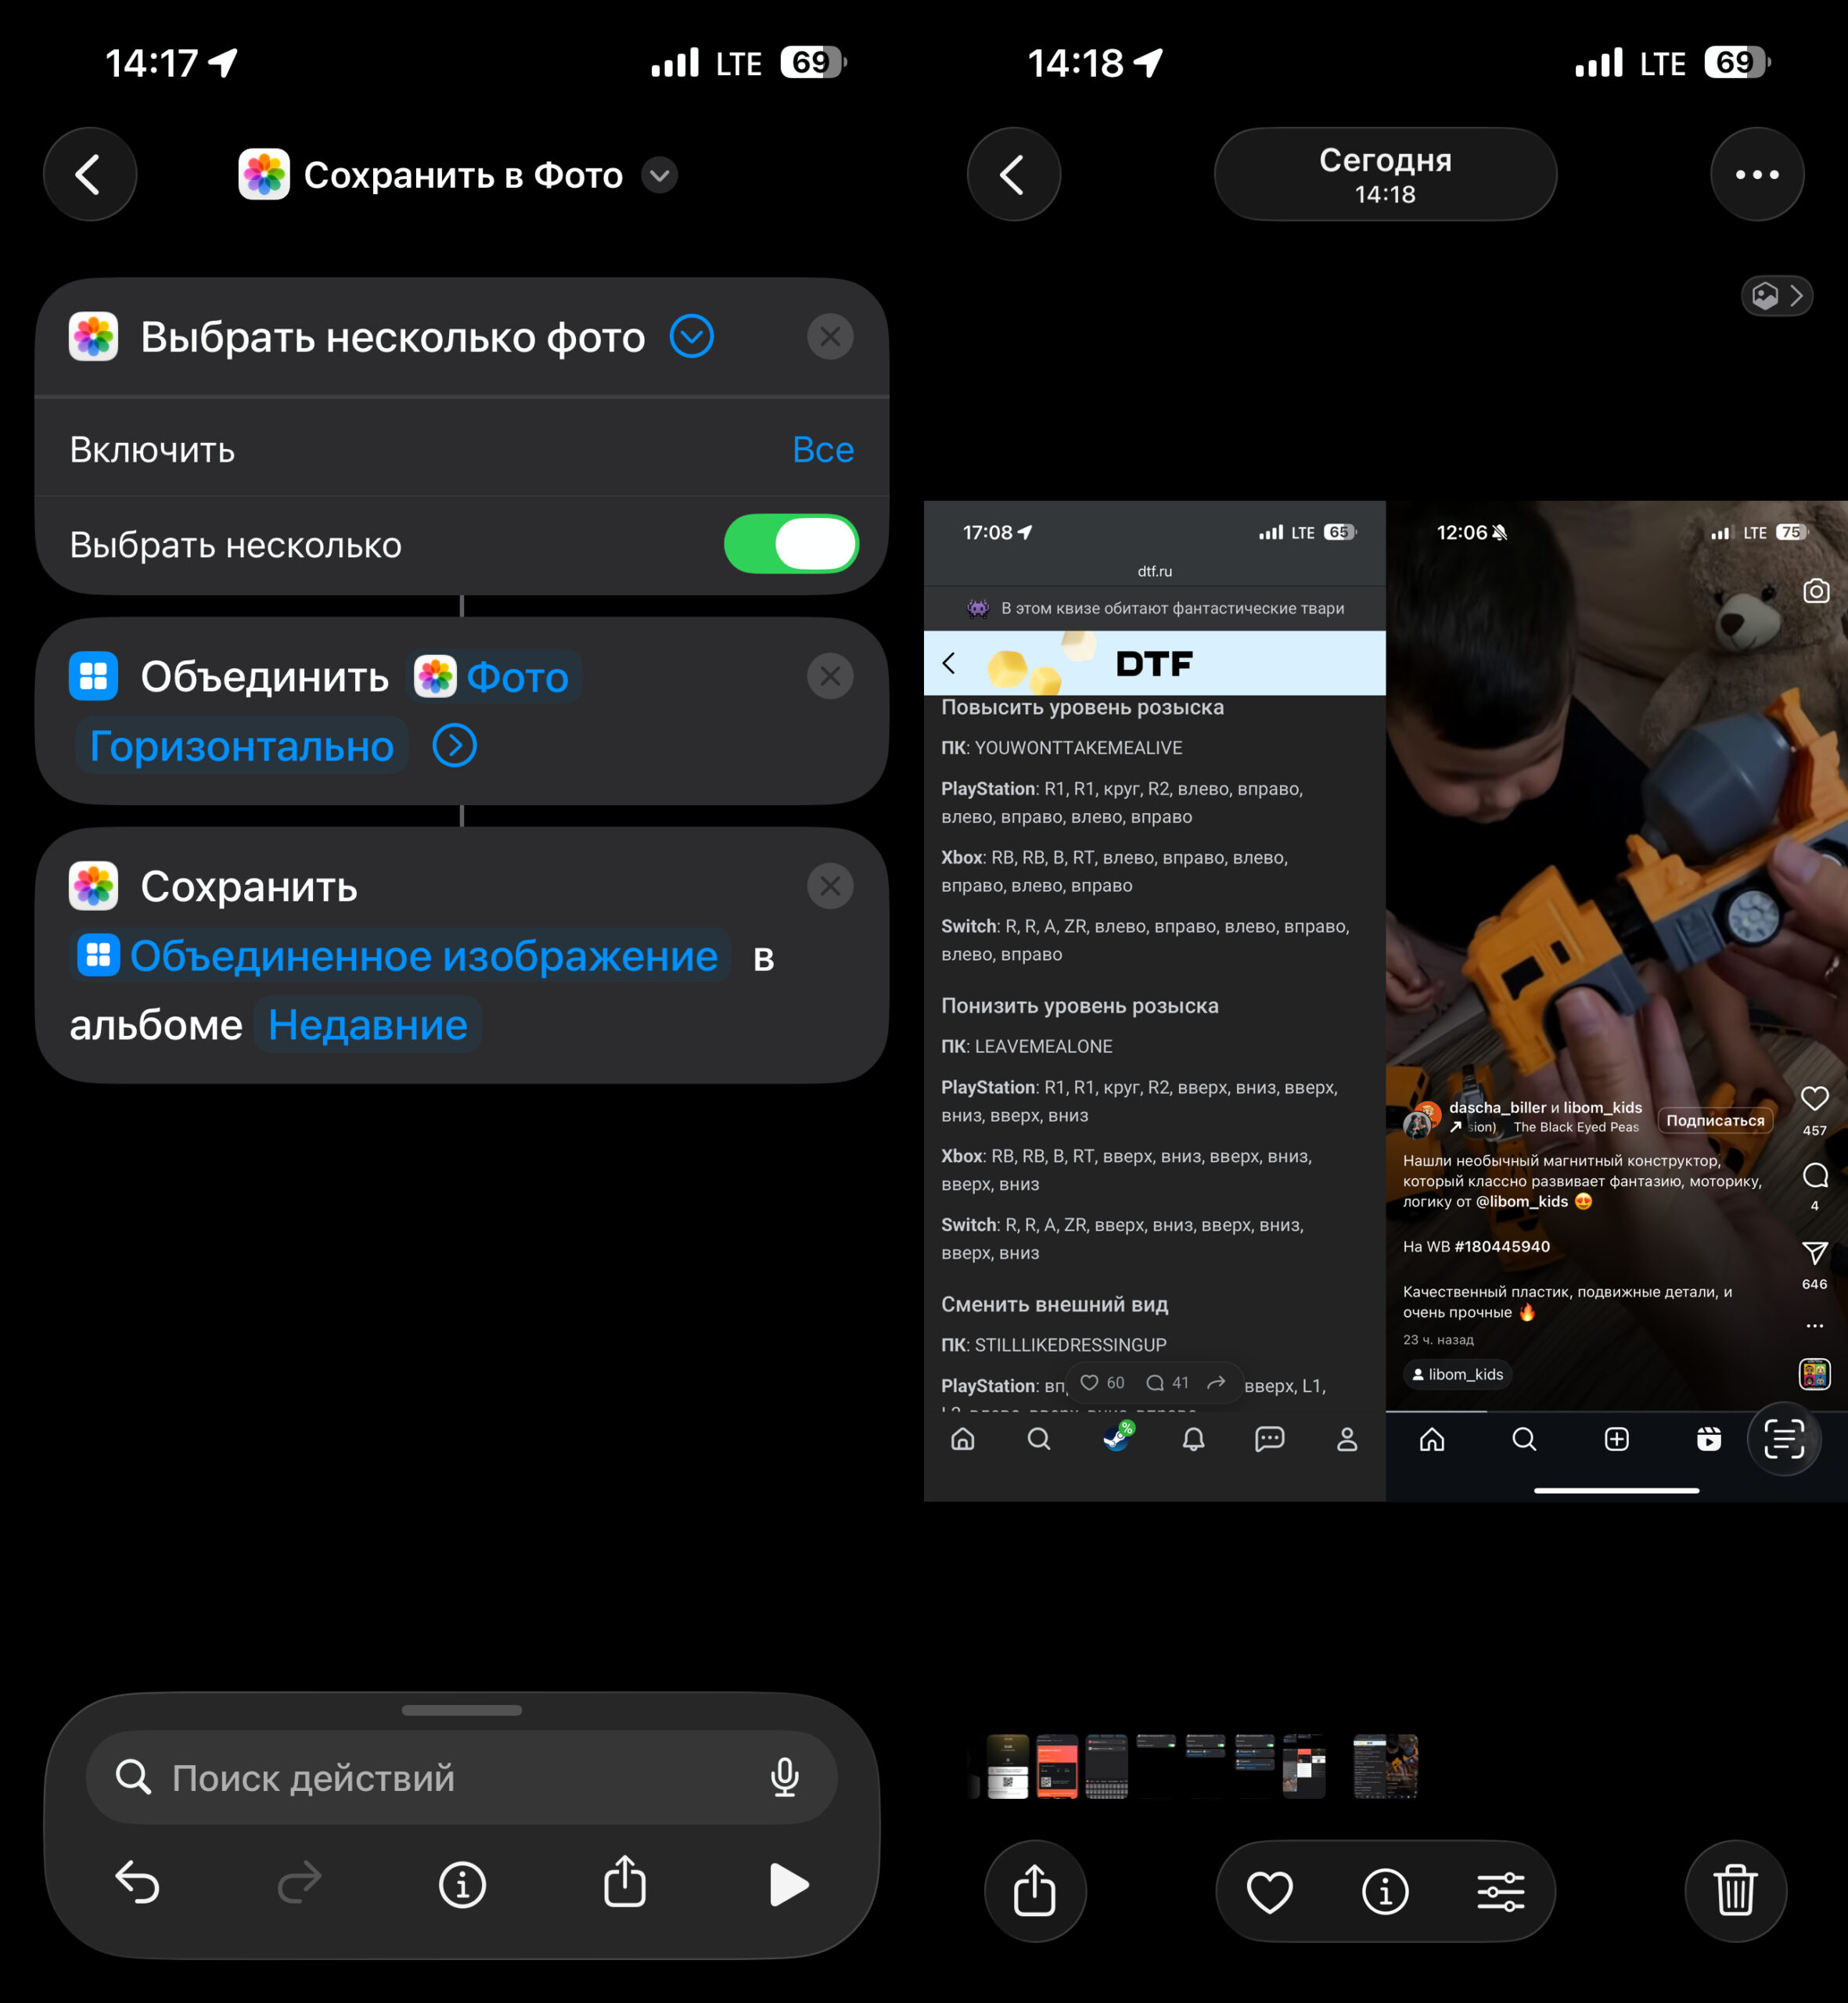Favorite the photo with the heart icon
This screenshot has height=2003, width=1848.
point(1270,1891)
